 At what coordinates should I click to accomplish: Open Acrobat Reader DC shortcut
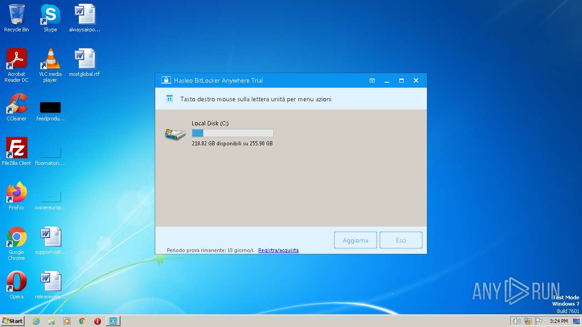(x=16, y=65)
